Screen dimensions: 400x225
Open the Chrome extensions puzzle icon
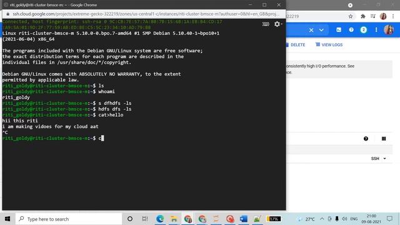pyautogui.click(x=362, y=16)
